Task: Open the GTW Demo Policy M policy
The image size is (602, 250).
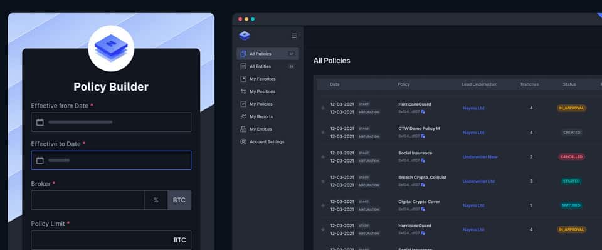Action: click(420, 129)
